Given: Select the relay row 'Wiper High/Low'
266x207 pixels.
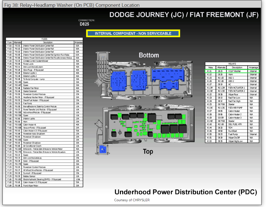Looking at the screenshot, I should pos(232,141).
